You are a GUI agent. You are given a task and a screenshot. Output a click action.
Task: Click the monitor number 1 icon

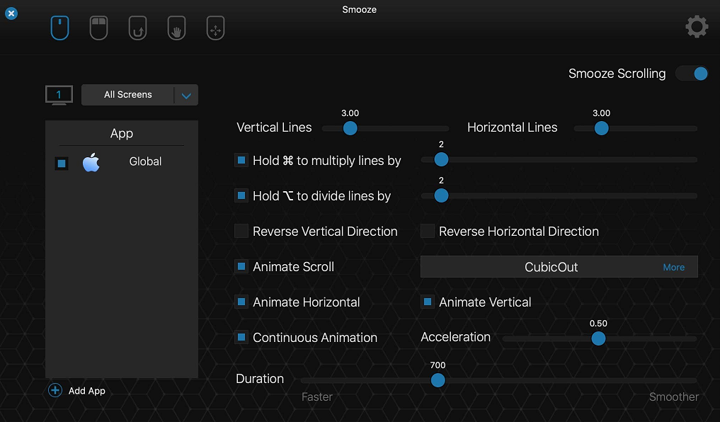(59, 95)
